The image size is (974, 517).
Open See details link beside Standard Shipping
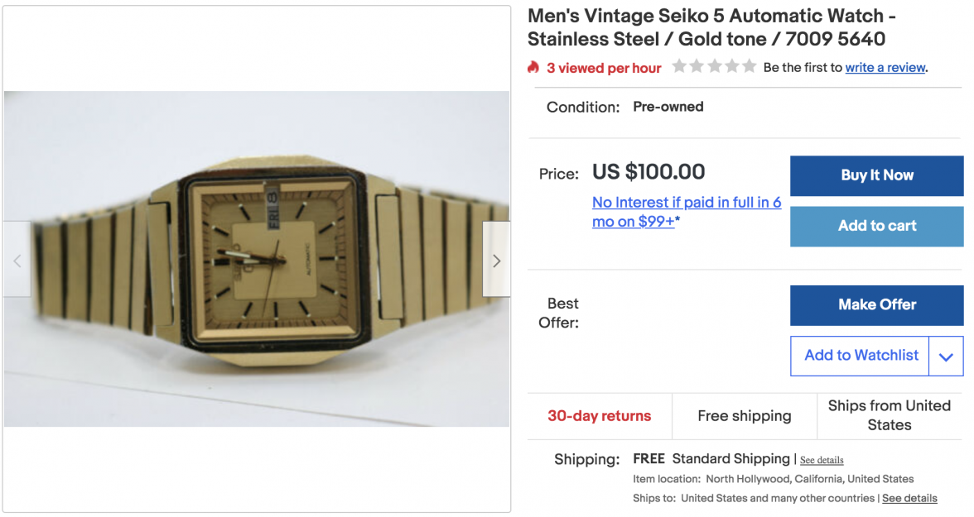(822, 460)
